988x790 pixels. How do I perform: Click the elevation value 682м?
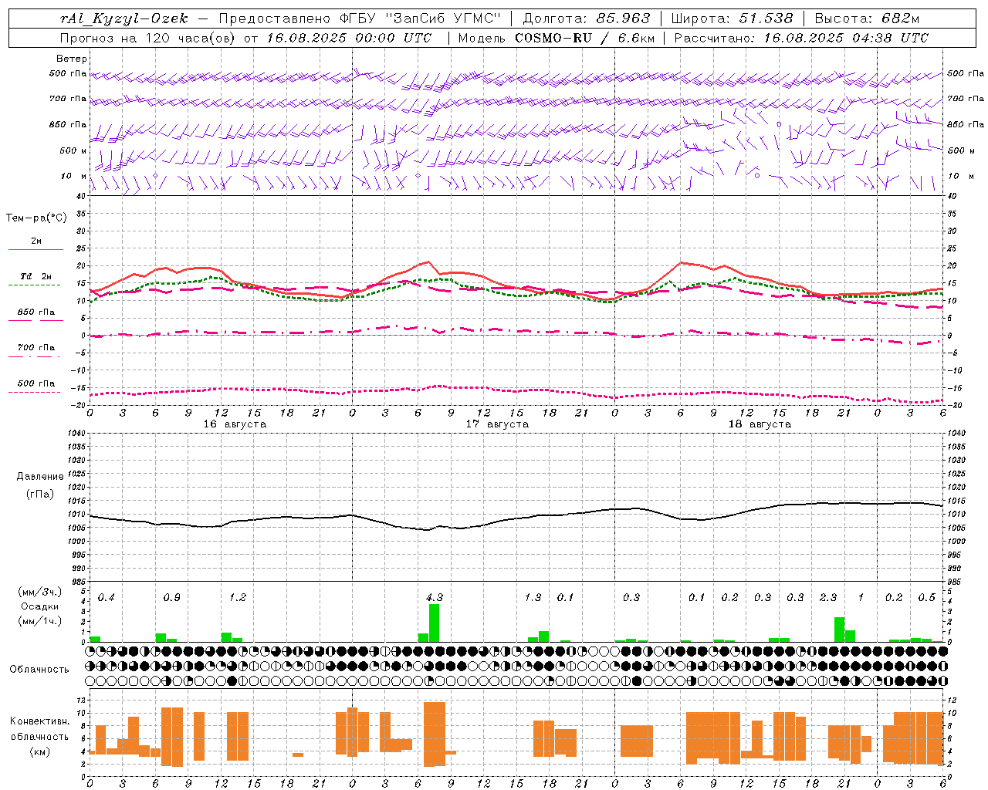coord(900,19)
